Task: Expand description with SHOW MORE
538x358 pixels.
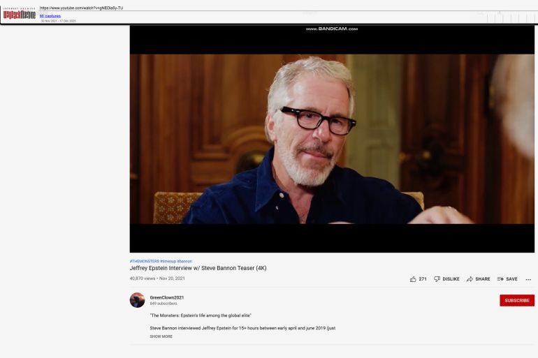Action: pos(161,336)
